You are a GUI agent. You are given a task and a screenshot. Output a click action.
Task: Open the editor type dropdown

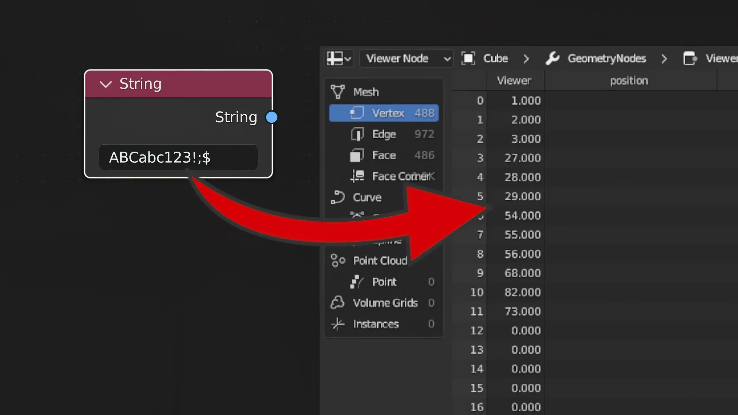pyautogui.click(x=339, y=59)
